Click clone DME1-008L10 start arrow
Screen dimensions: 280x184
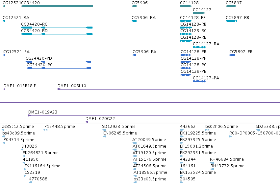click(59, 89)
